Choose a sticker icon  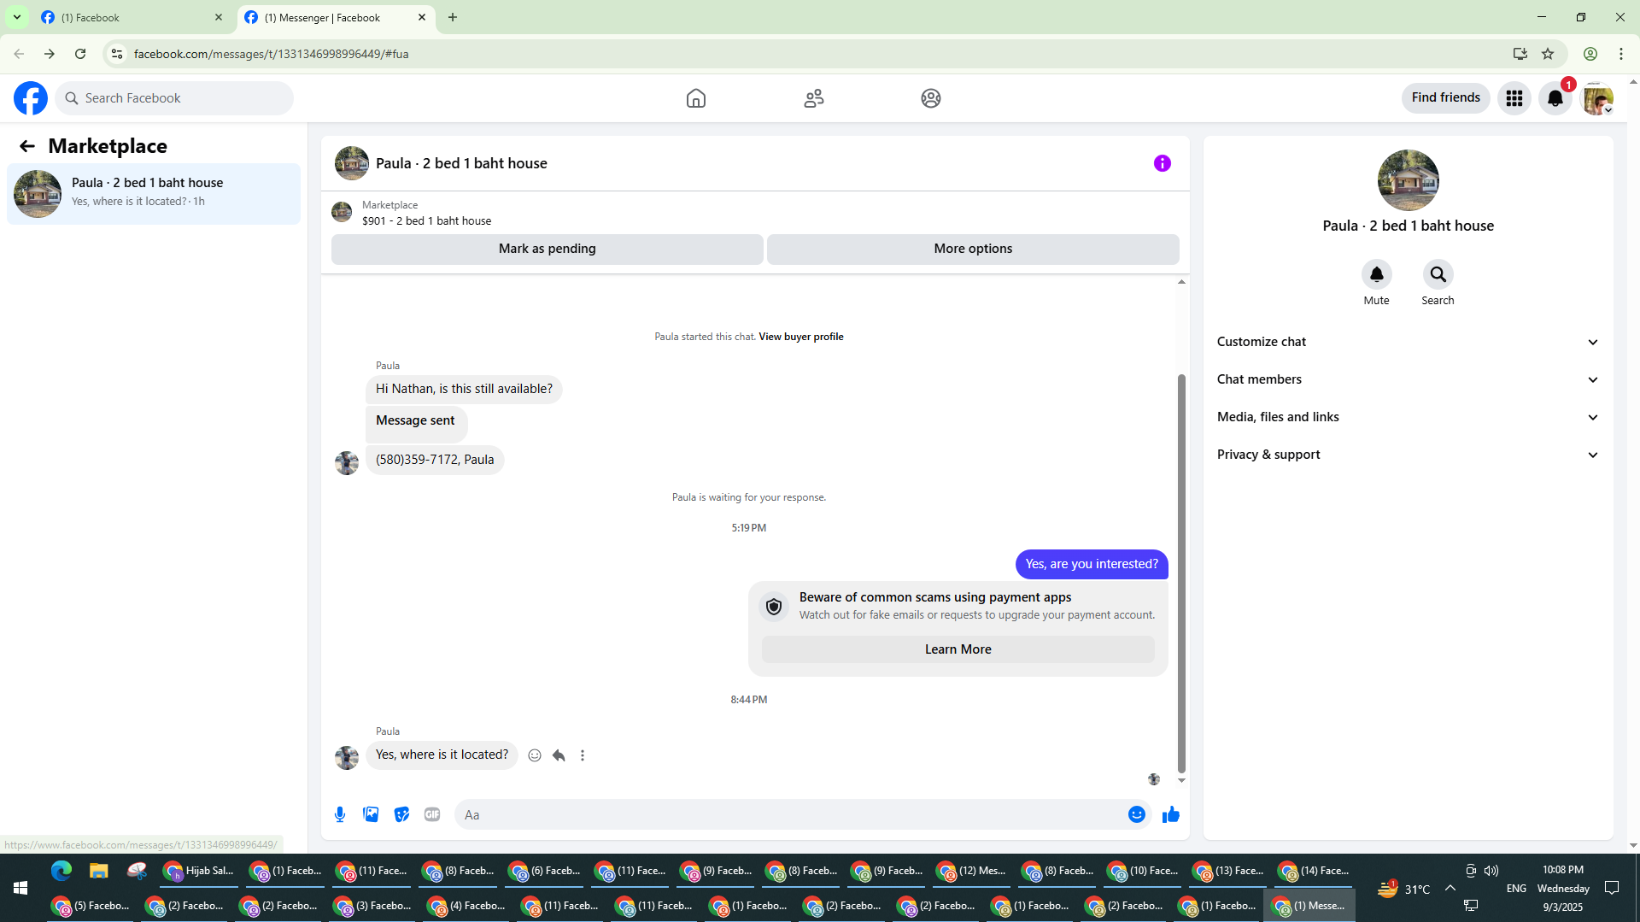click(401, 814)
